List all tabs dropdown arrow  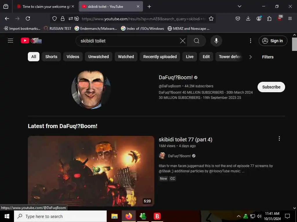239,6
